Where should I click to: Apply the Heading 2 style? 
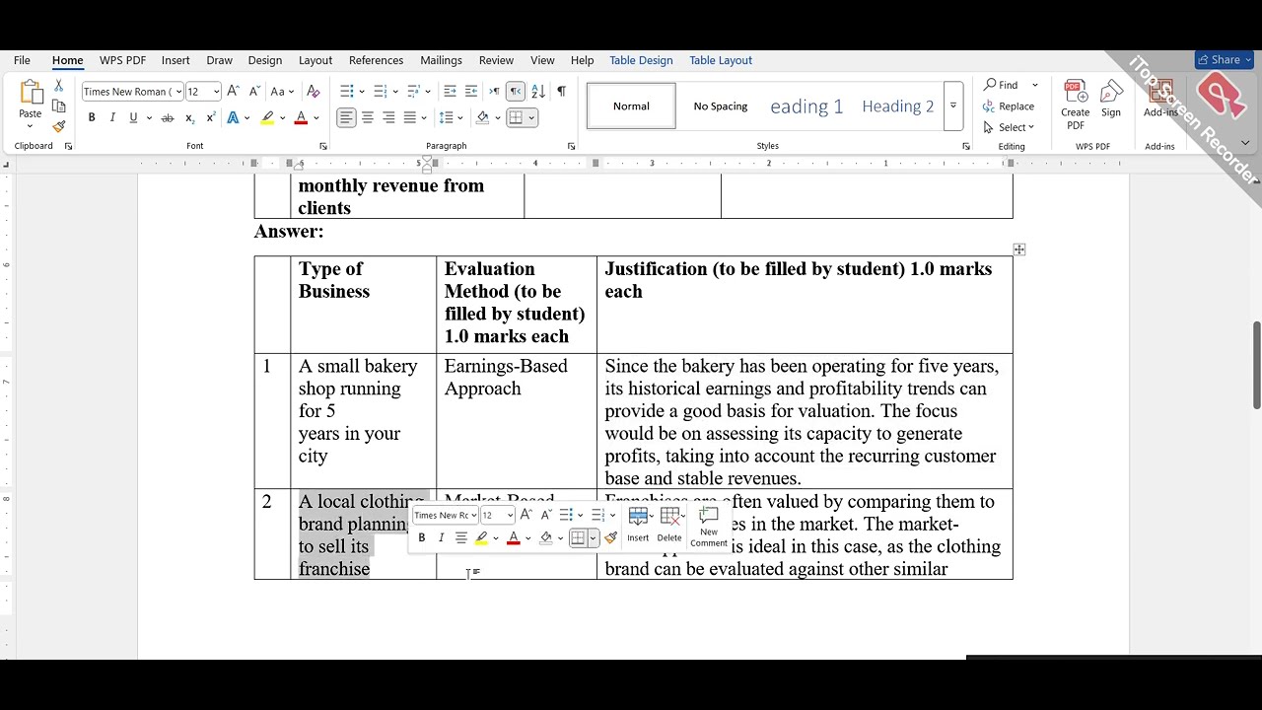[897, 106]
